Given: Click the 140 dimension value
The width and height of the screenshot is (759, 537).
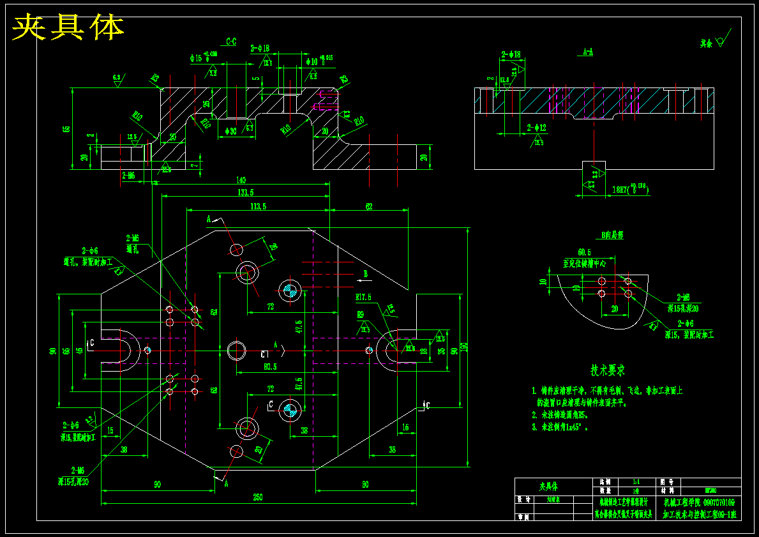Looking at the screenshot, I should (241, 180).
